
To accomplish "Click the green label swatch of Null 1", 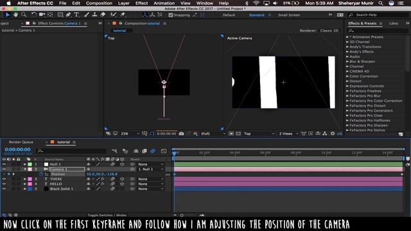I will pyautogui.click(x=30, y=164).
